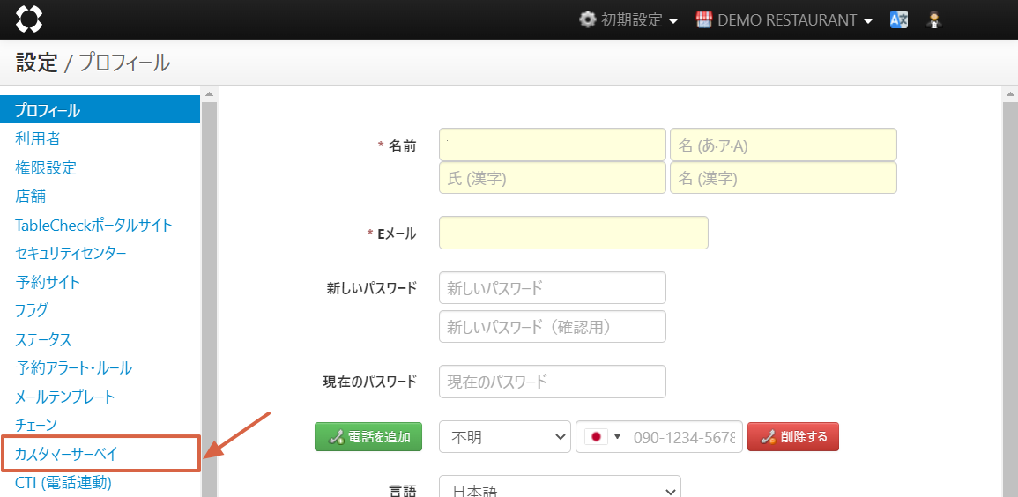The height and width of the screenshot is (497, 1018).
Task: Open the 不明 phone type dropdown
Action: click(505, 437)
